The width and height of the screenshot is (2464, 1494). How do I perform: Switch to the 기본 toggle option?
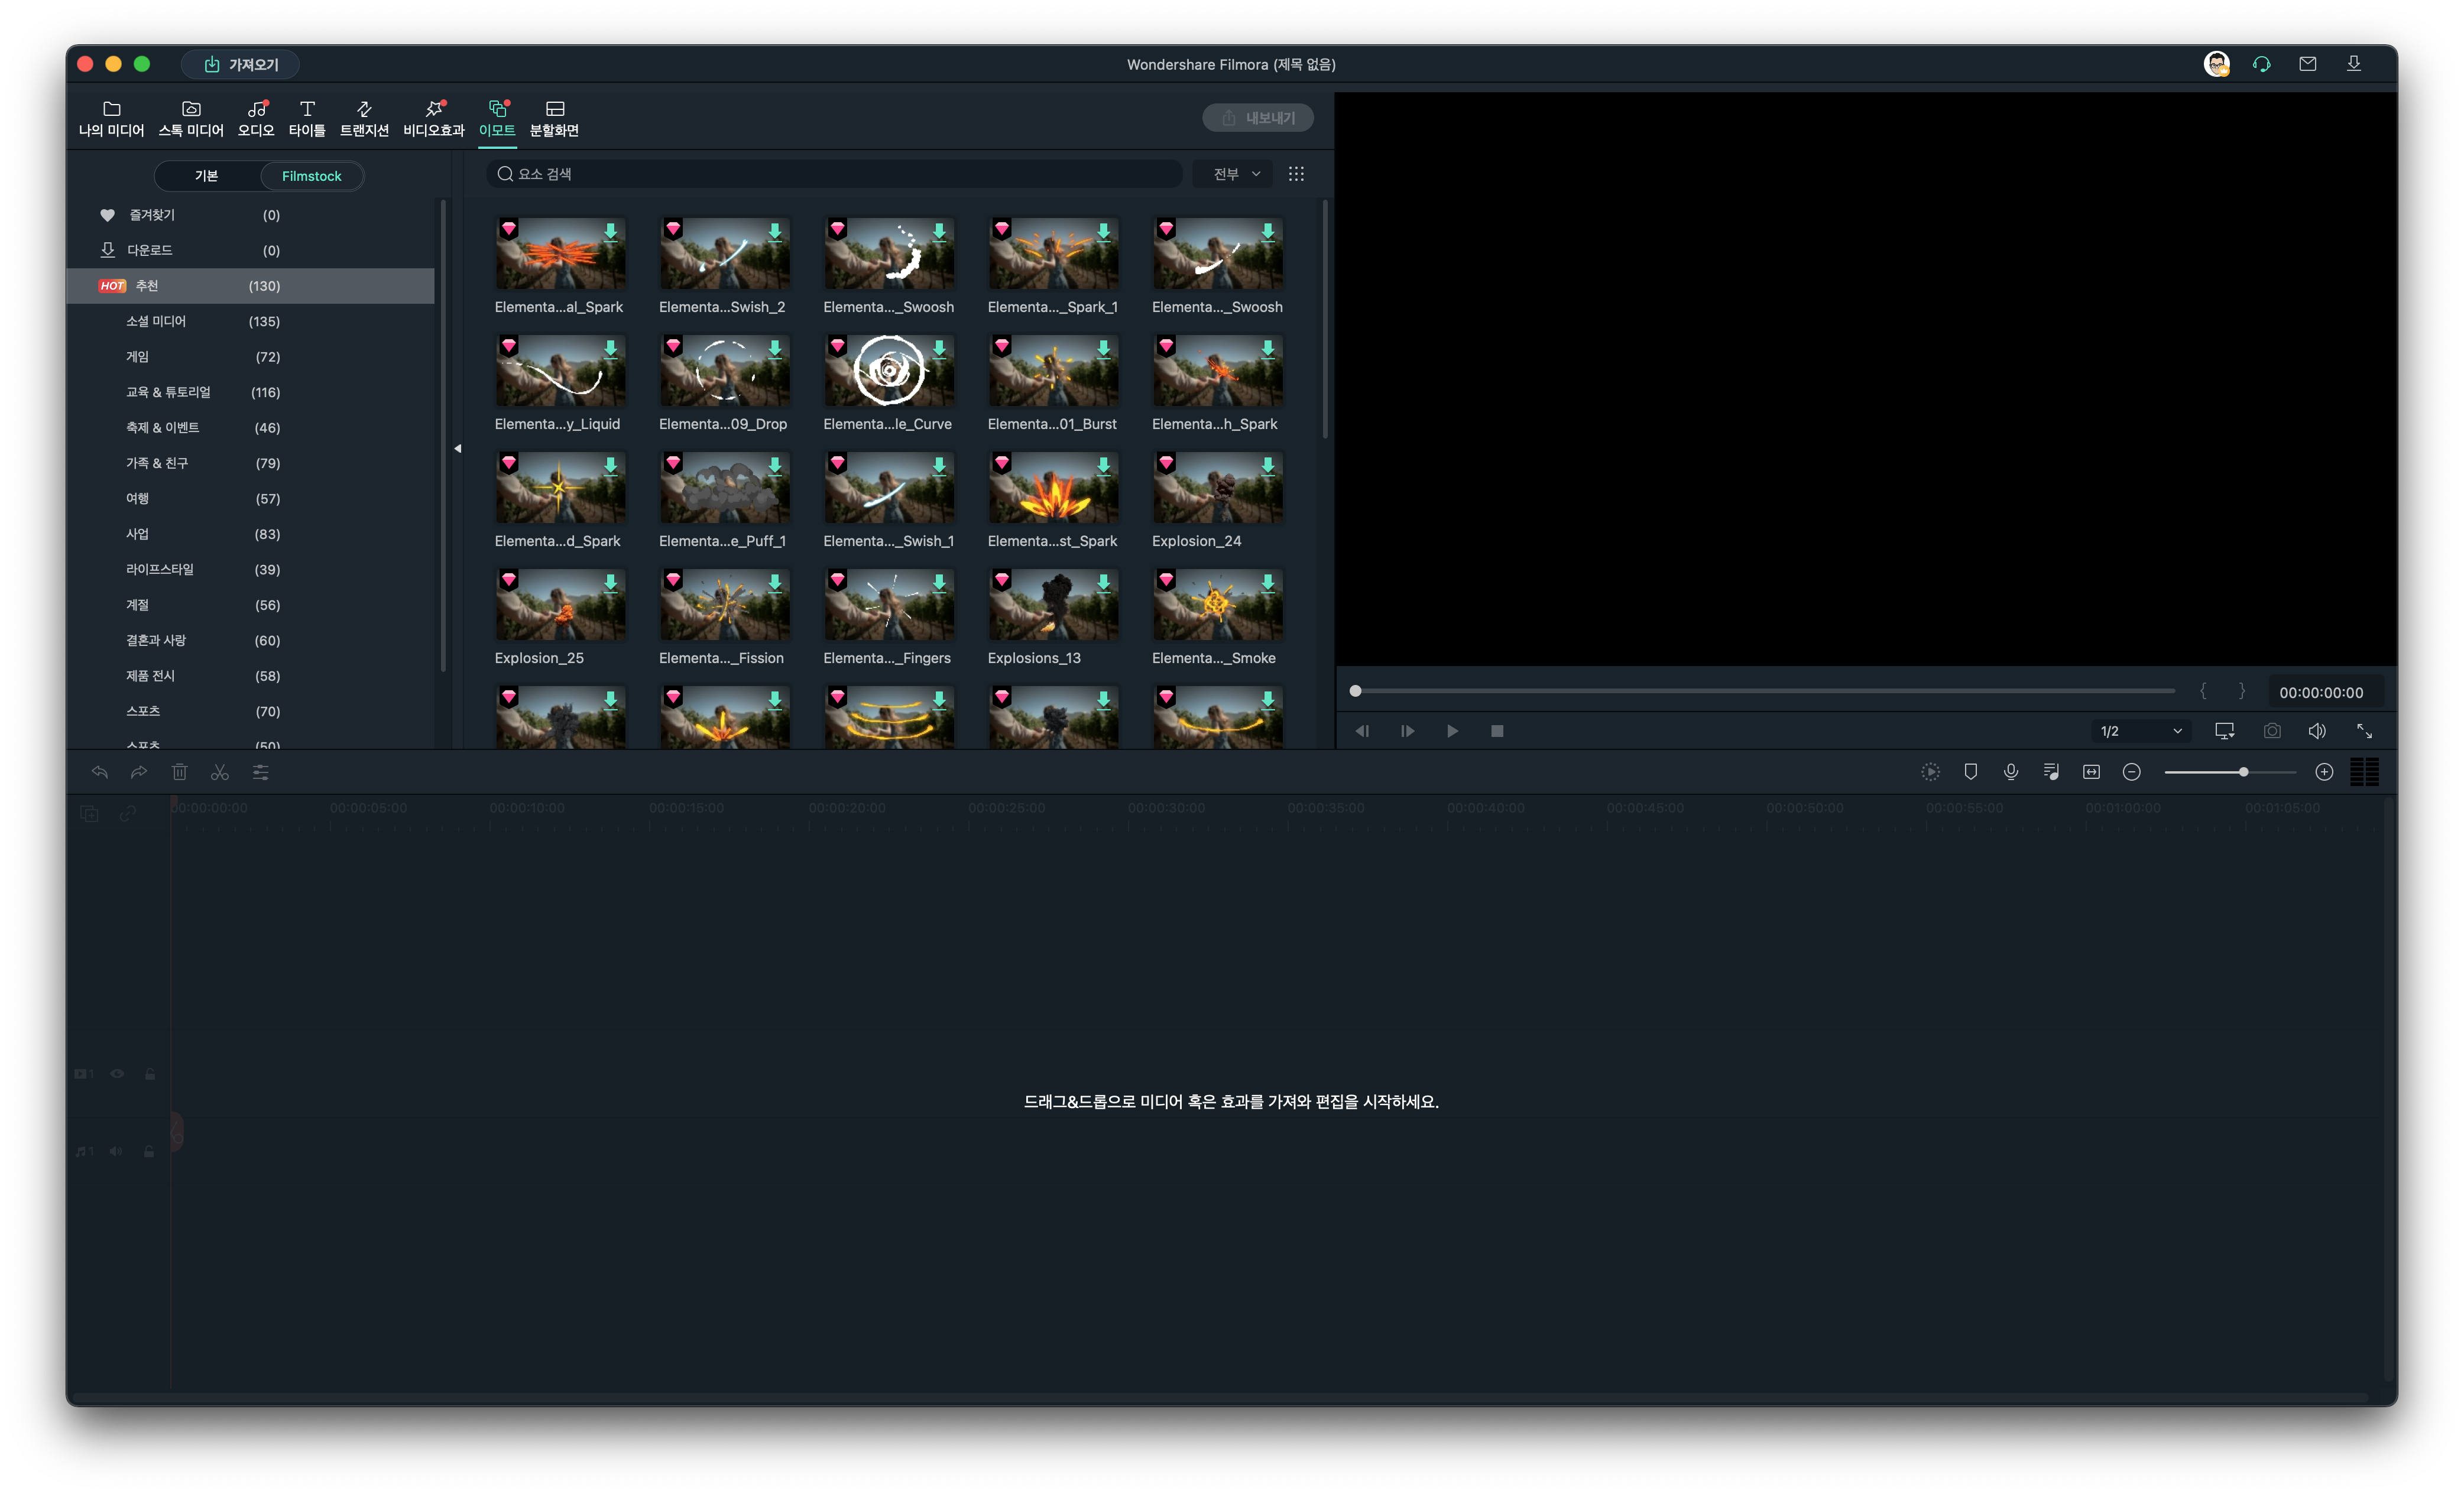tap(207, 176)
